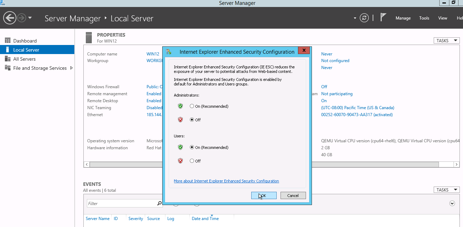
Task: Click Enabled beside Remote management
Action: click(154, 94)
